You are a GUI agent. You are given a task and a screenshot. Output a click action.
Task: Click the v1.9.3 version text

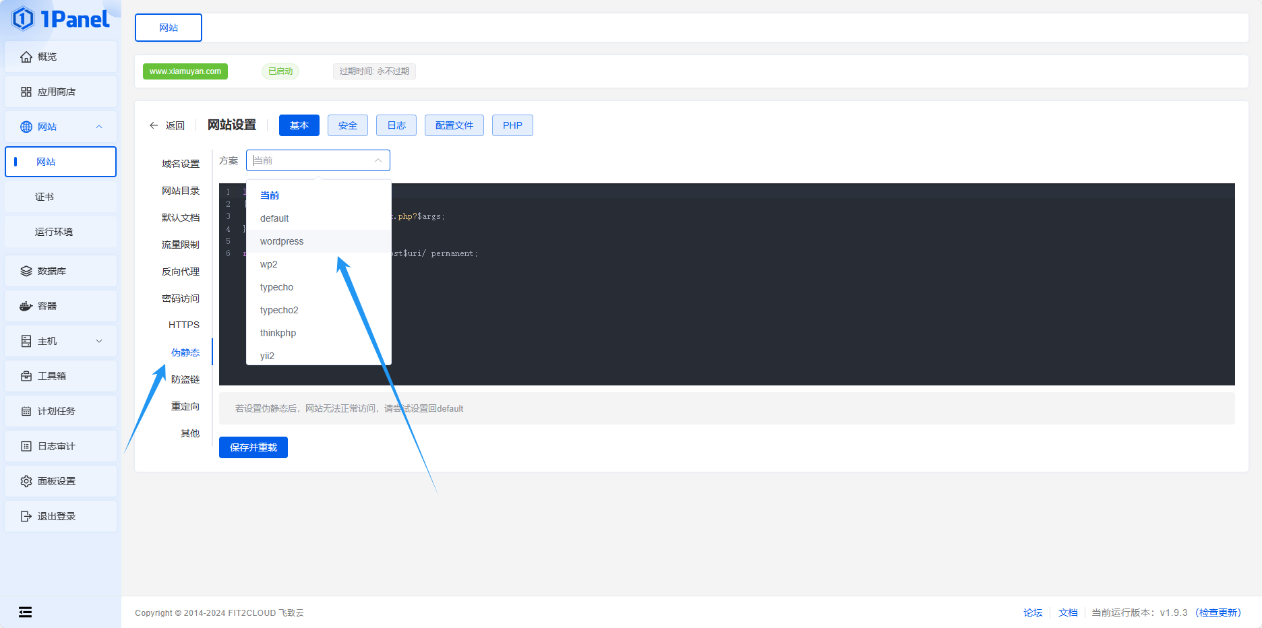point(1174,613)
